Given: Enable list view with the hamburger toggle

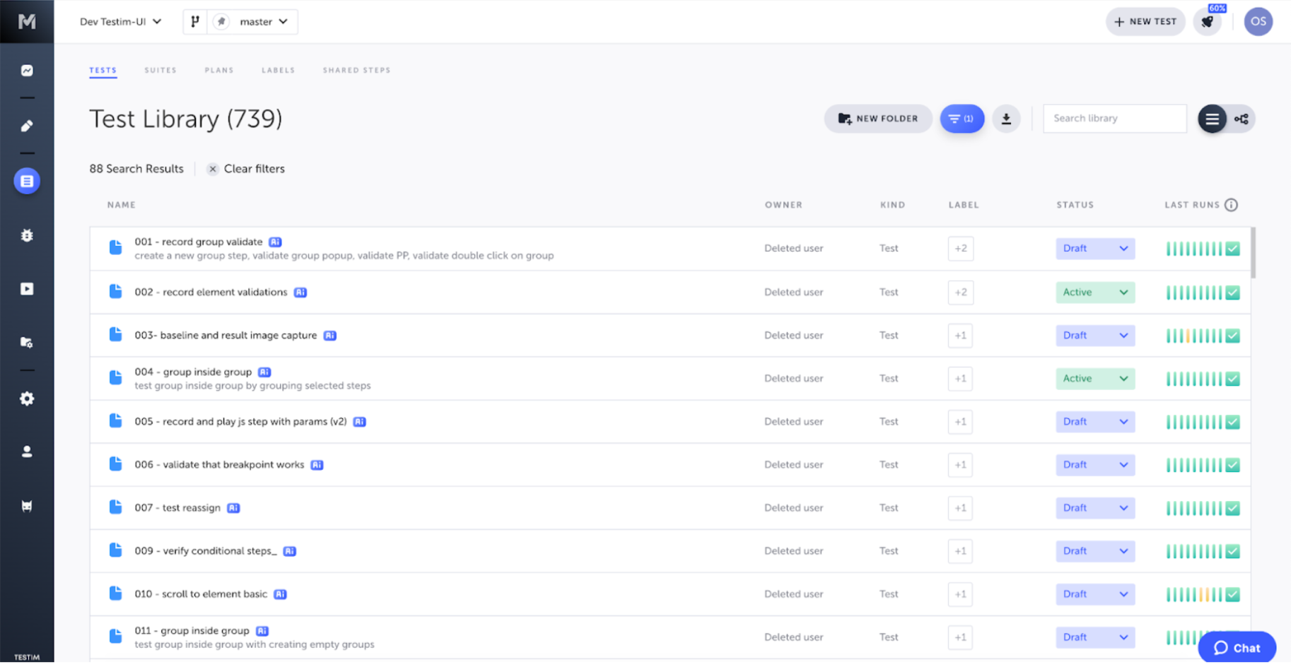Looking at the screenshot, I should tap(1213, 119).
